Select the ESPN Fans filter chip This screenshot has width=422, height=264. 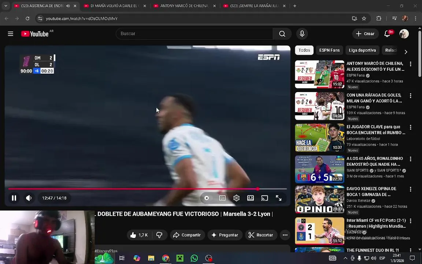(x=329, y=50)
